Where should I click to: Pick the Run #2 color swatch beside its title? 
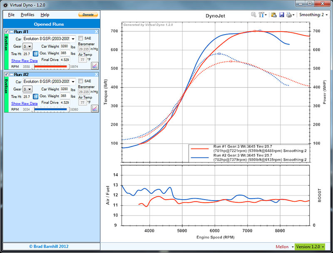[11, 74]
